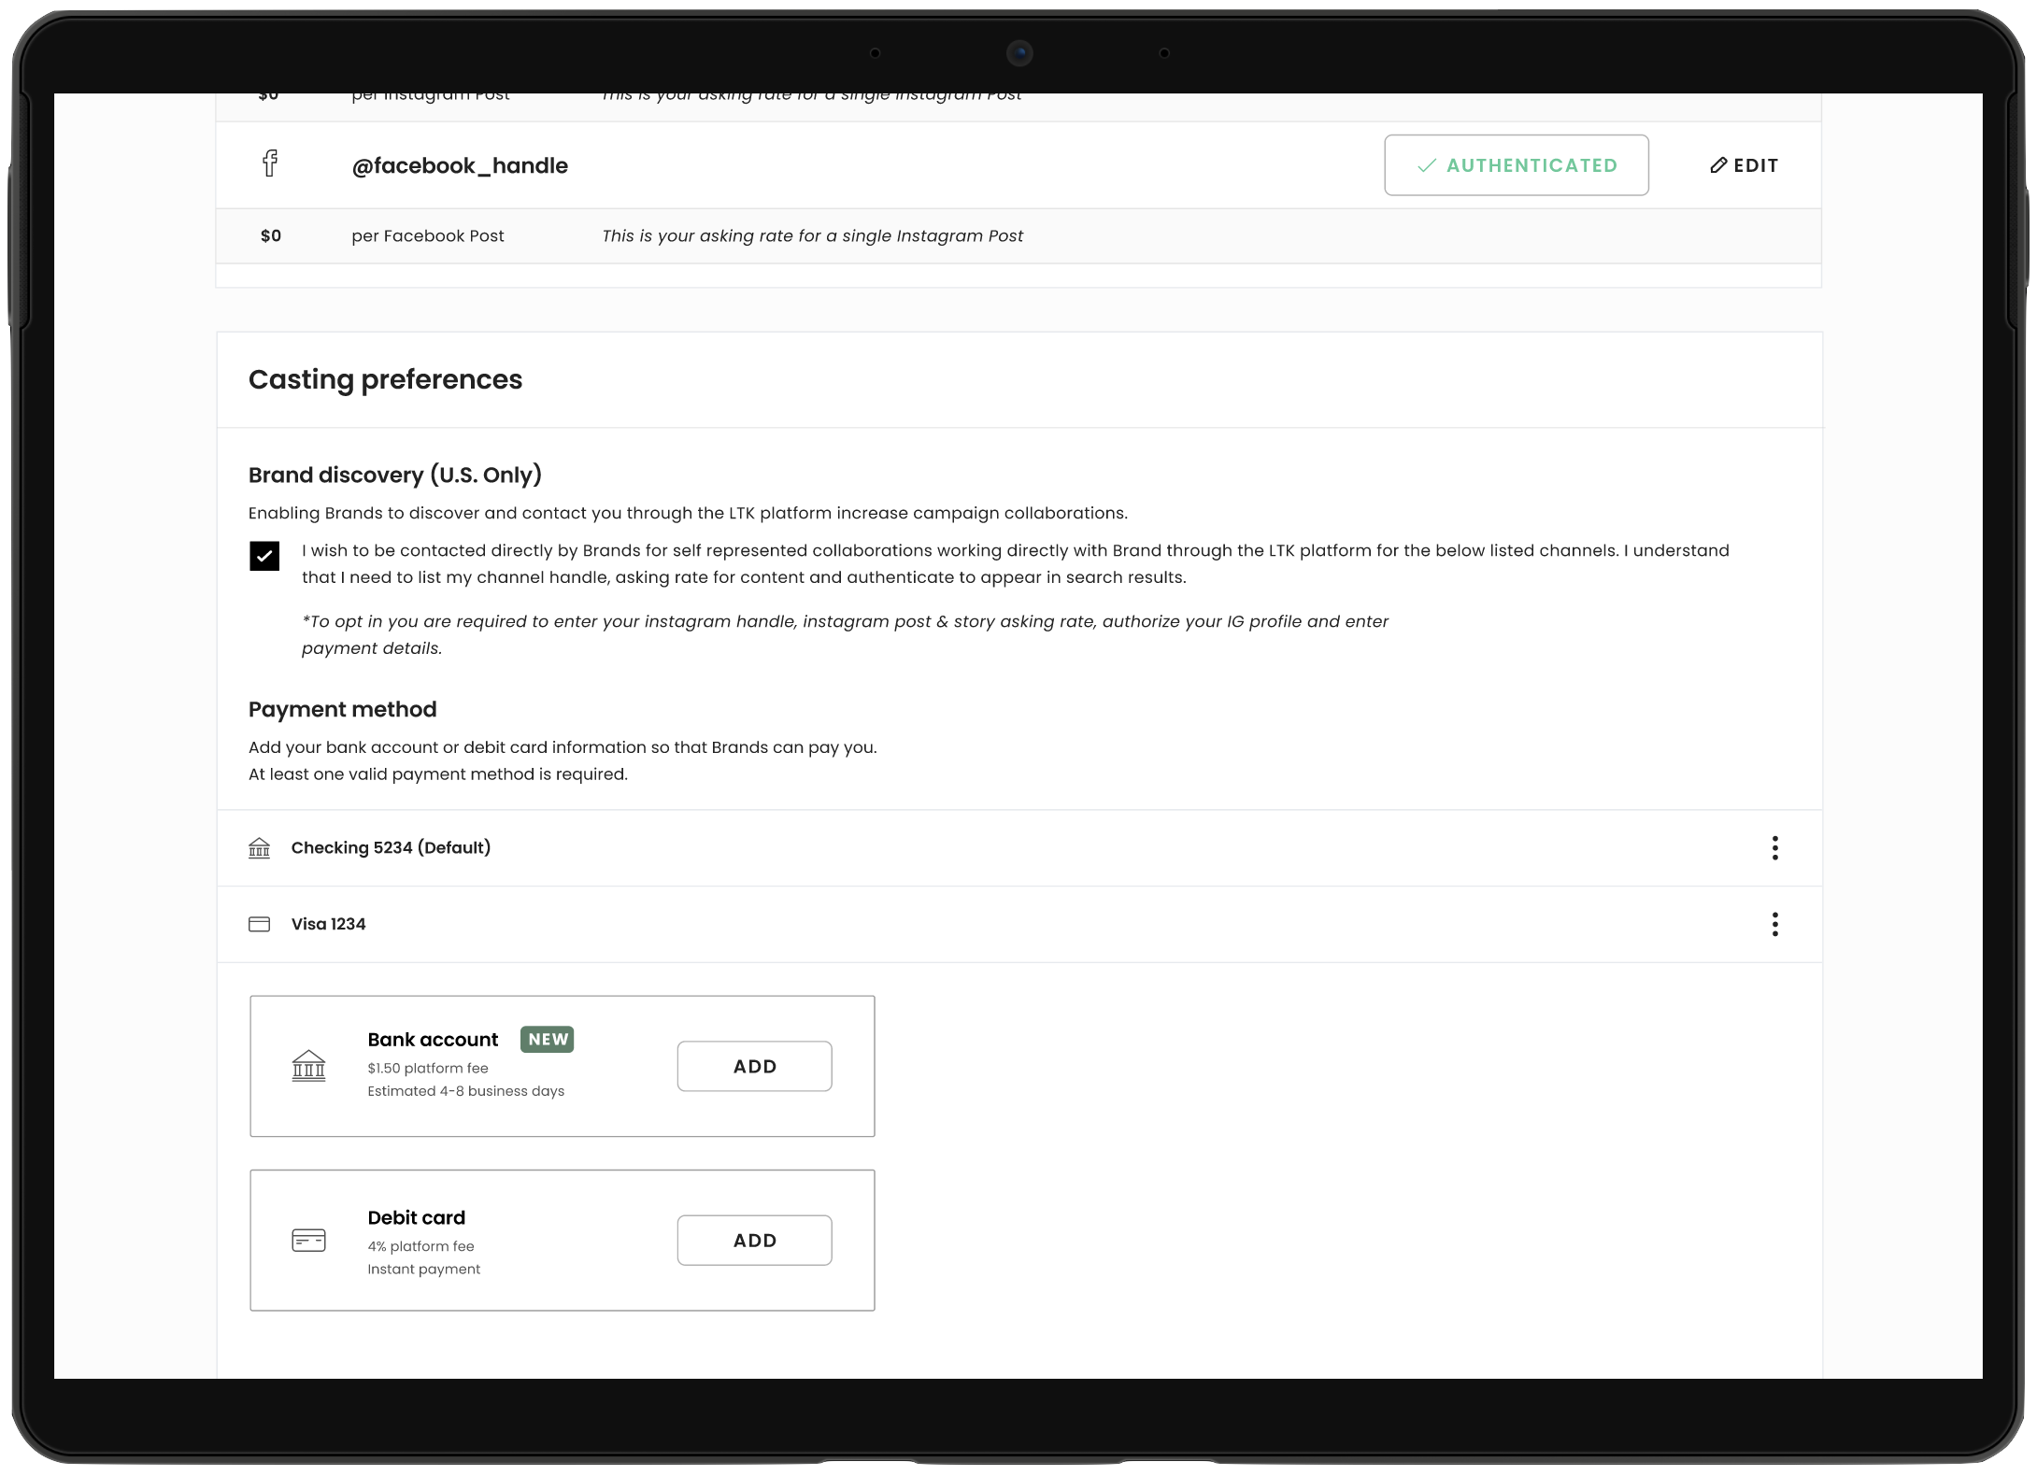Click the per Facebook Post label

tap(427, 235)
